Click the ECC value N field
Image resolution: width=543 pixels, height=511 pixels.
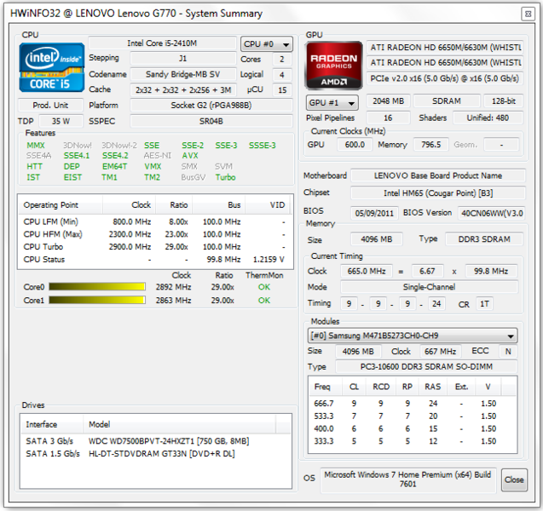point(508,352)
